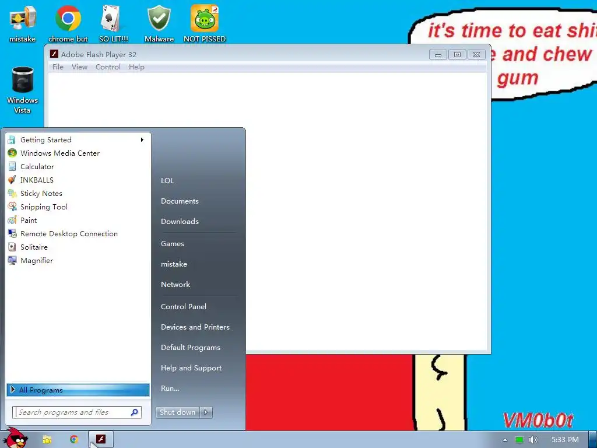Image resolution: width=597 pixels, height=448 pixels.
Task: Click the Calculator icon in Start menu
Action: (12, 166)
